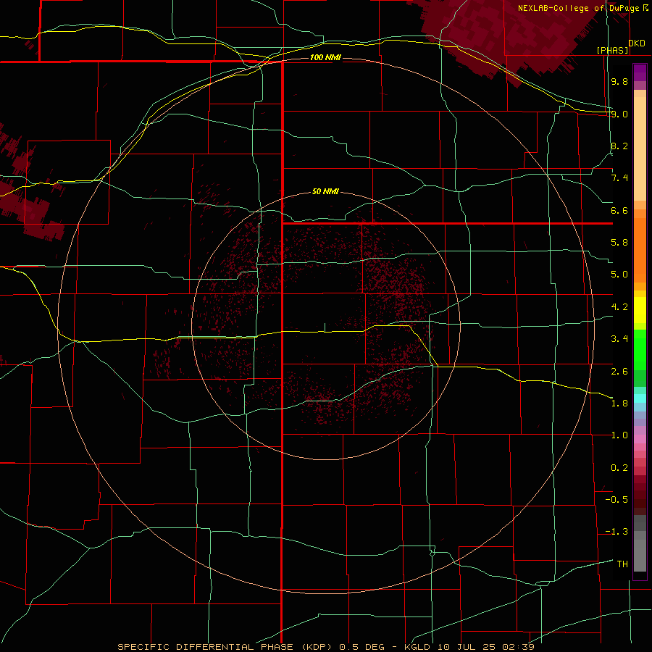This screenshot has width=652, height=652.
Task: Click the 2.6 legend value
Action: click(x=619, y=371)
